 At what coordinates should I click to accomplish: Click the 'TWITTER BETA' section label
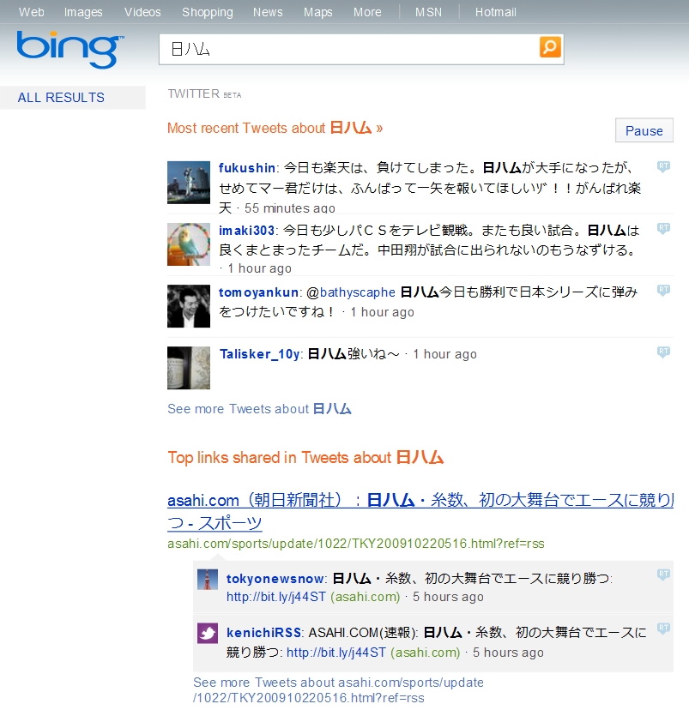[x=204, y=93]
